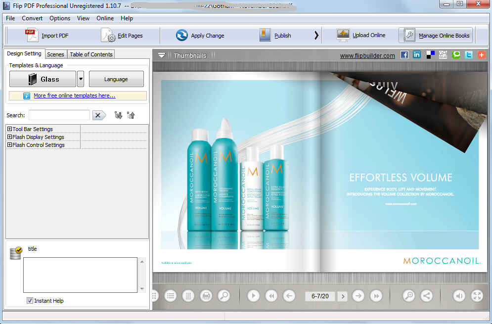Click the orange plus more-sharing icon
Screen dimensions: 492x324
click(x=481, y=55)
